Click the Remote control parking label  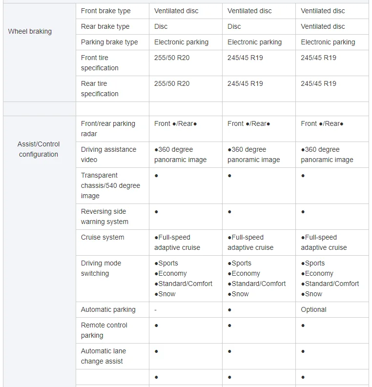tap(104, 330)
